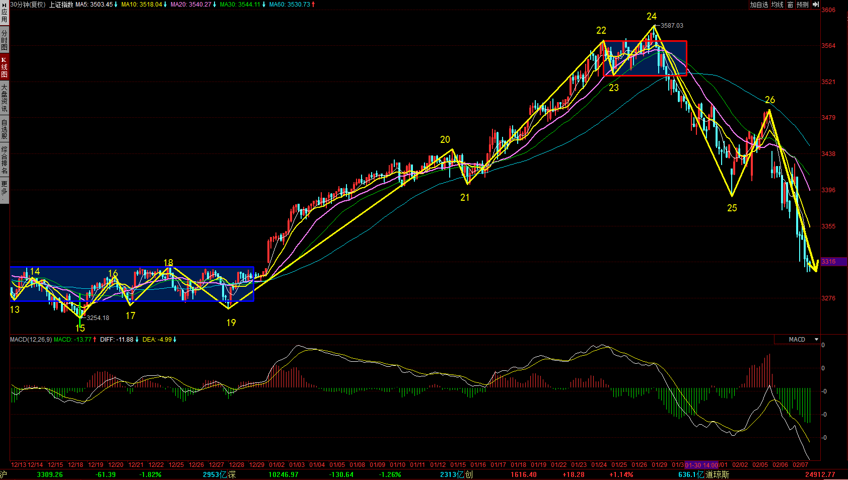This screenshot has width=848, height=480.
Task: Open the 综合排名 sidebar panel
Action: point(4,160)
